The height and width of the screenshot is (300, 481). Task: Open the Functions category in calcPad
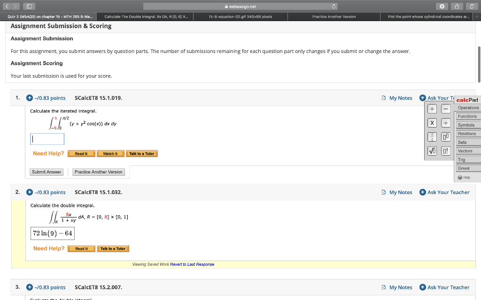tap(467, 116)
